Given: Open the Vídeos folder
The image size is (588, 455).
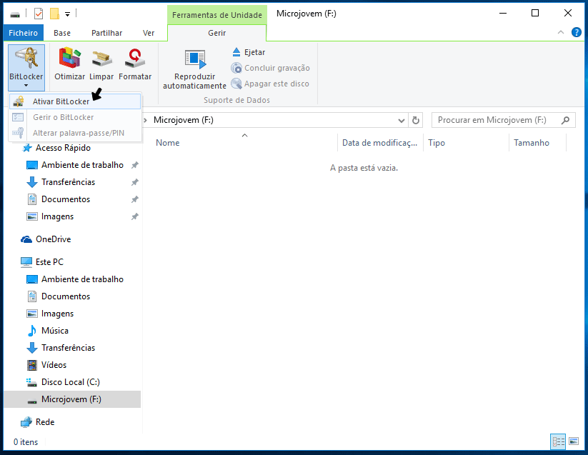Looking at the screenshot, I should 54,365.
